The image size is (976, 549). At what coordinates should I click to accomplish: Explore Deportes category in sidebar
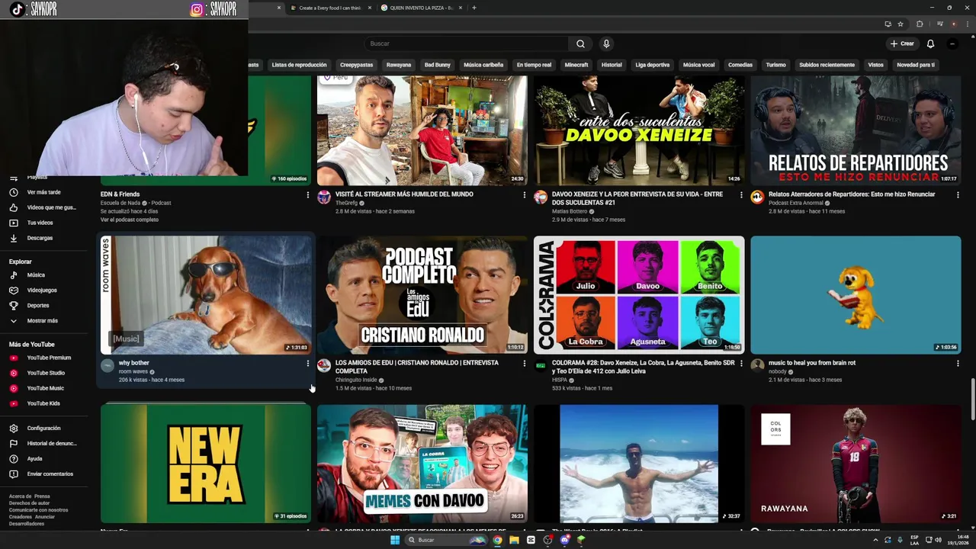coord(38,305)
